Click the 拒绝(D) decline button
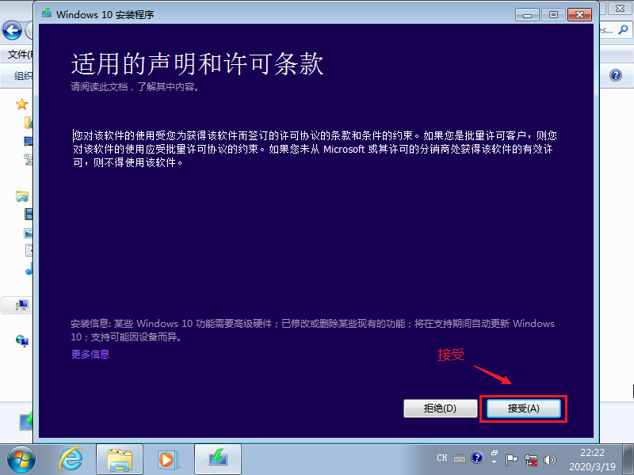634x475 pixels. tap(440, 408)
